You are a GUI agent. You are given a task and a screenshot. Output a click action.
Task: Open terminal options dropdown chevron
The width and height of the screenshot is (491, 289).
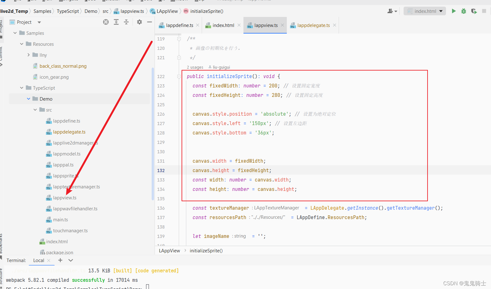pyautogui.click(x=71, y=260)
